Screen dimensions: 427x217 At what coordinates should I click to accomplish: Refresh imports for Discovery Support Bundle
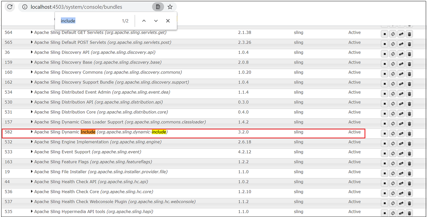[393, 84]
